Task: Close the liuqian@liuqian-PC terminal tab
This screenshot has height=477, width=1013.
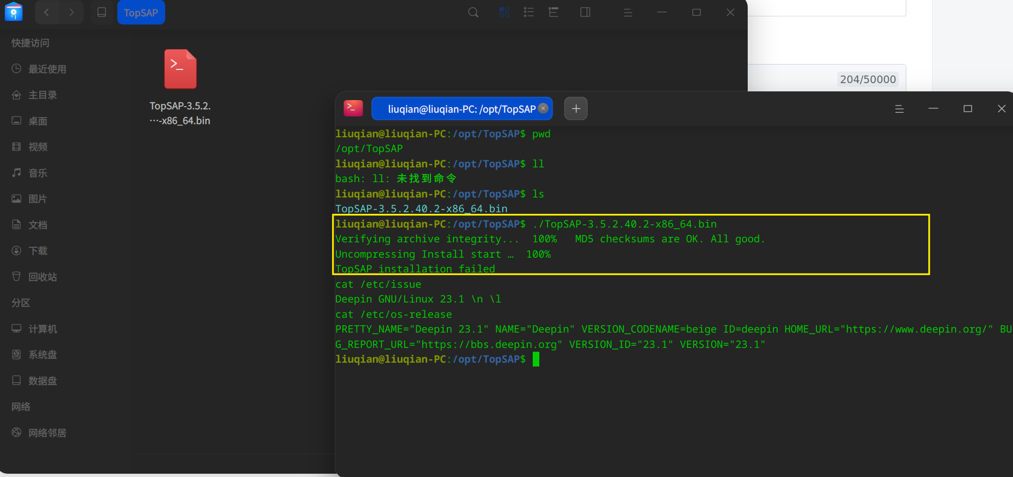Action: coord(543,108)
